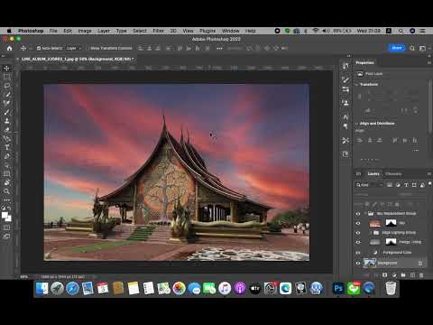
Task: Filter layers by type layers icon
Action: 406,185
